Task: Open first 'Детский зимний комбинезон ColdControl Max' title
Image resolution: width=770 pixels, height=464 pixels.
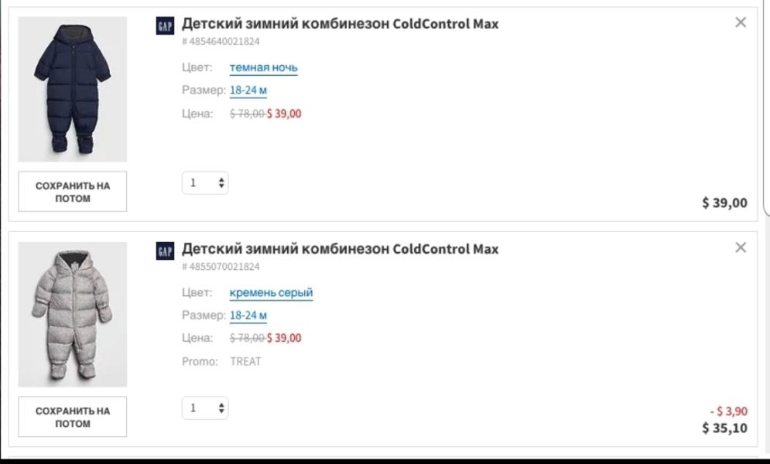Action: 340,24
